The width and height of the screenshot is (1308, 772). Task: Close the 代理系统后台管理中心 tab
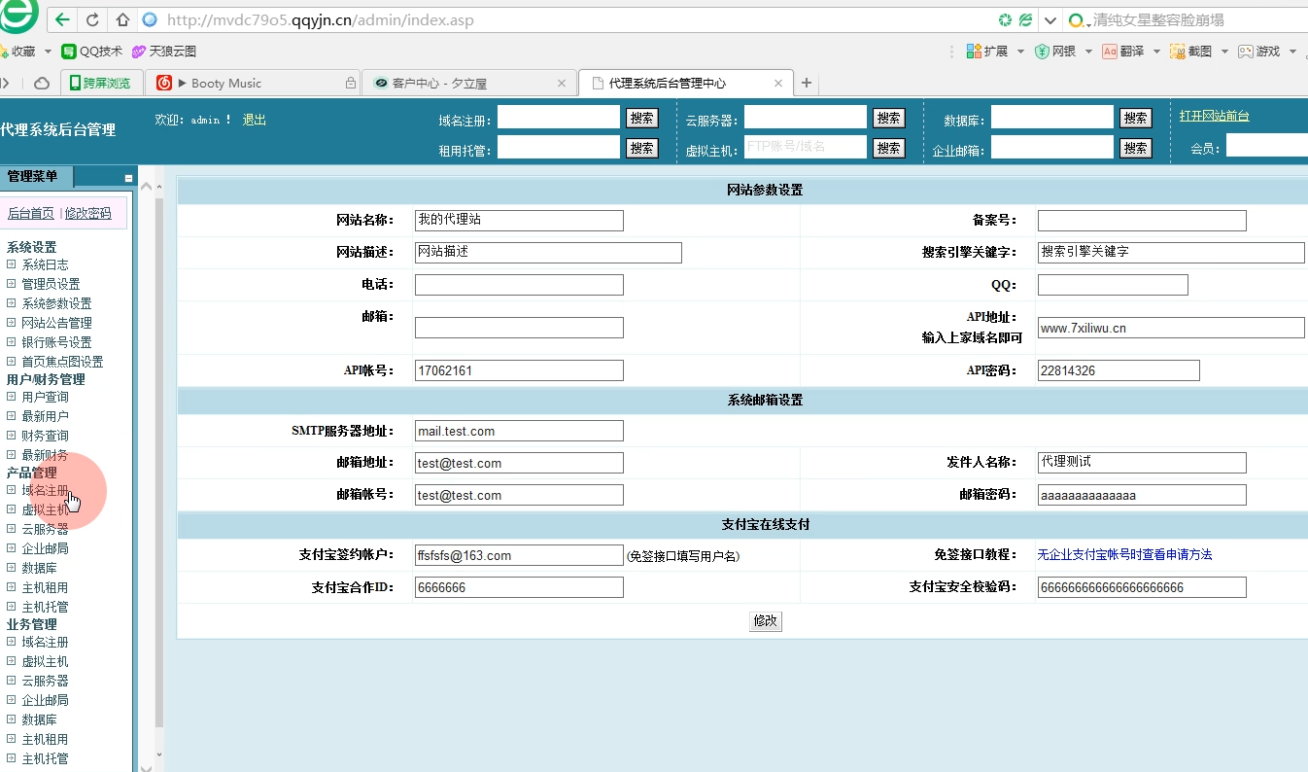777,84
